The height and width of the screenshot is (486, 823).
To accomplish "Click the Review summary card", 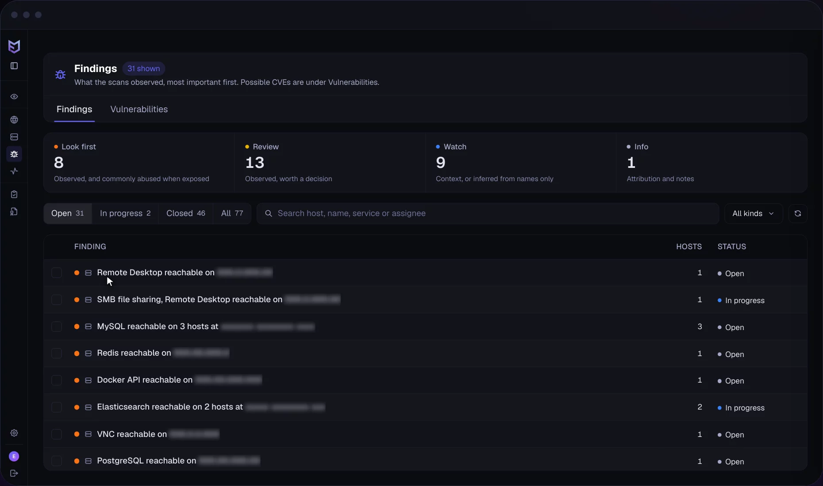I will coord(330,163).
